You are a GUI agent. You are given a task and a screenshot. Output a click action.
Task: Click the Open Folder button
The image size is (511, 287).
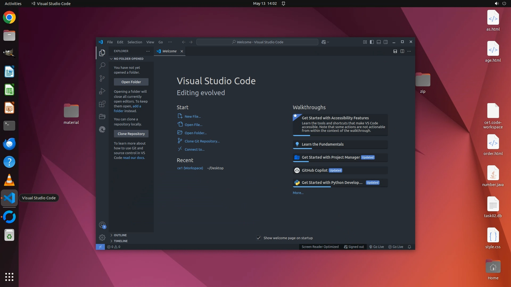tap(131, 82)
